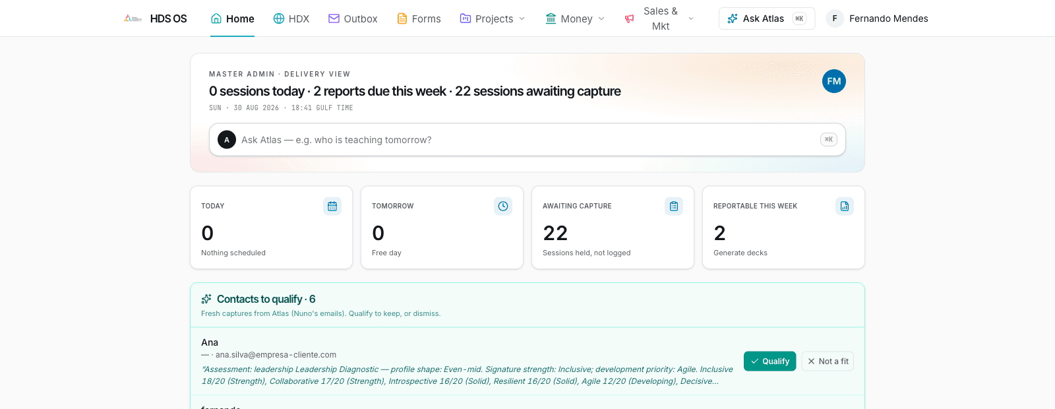
Task: Open the Awaiting Capture card showing 22
Action: (x=613, y=228)
